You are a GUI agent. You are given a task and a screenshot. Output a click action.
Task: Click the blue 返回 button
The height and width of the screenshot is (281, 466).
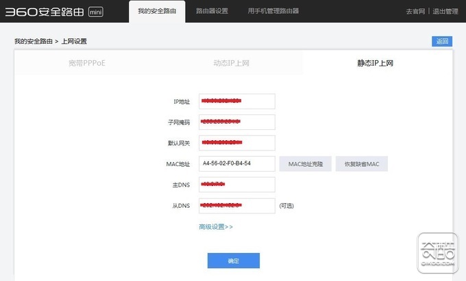coord(442,41)
